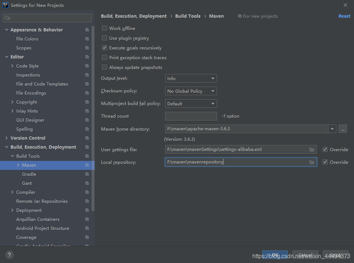Click the project-level icon beside Appearance & Behavior
The height and width of the screenshot is (263, 354).
point(87,30)
